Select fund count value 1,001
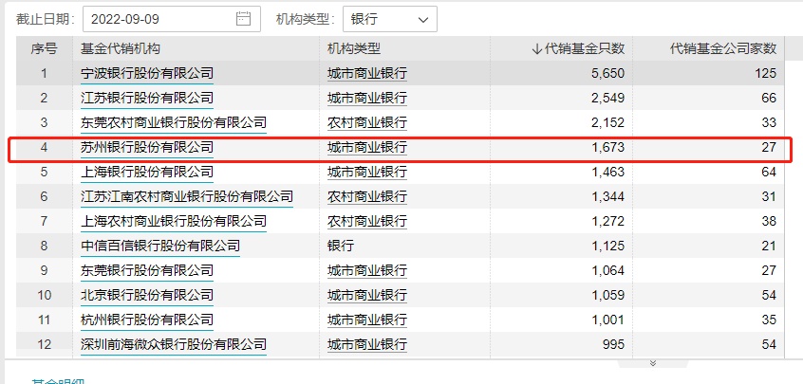 pyautogui.click(x=607, y=320)
